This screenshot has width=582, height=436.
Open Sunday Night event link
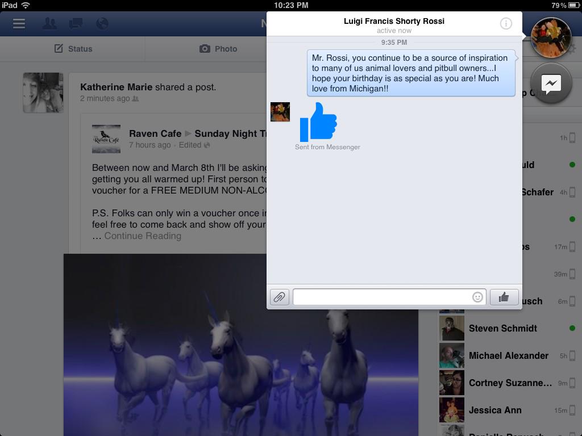[231, 133]
